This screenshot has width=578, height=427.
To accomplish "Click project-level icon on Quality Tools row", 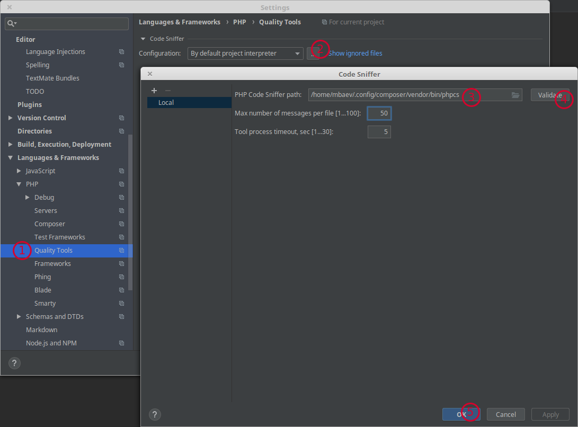I will click(121, 251).
